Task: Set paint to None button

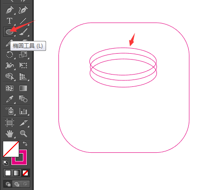Action: pyautogui.click(x=25, y=173)
